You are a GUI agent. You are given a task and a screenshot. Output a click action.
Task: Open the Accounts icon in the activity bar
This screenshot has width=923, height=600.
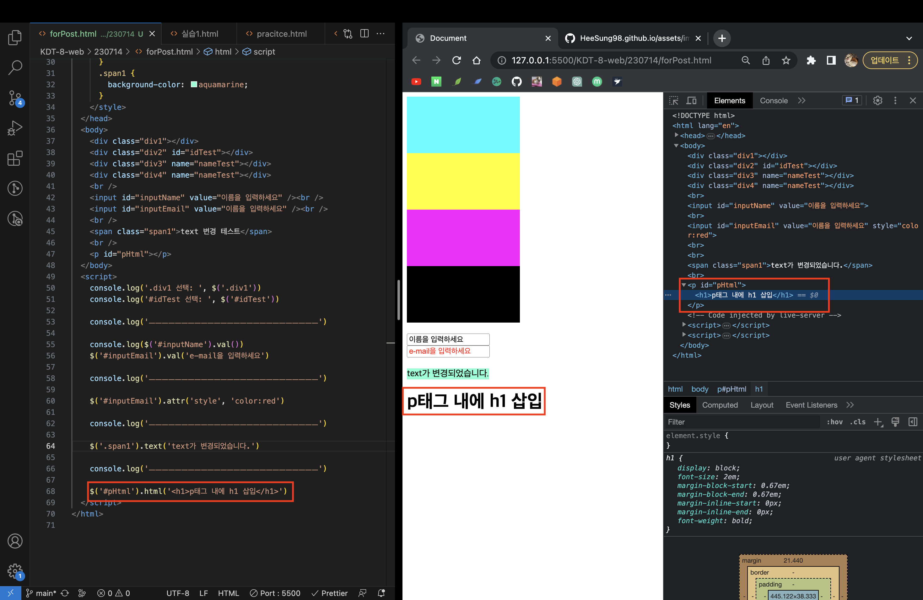coord(15,541)
